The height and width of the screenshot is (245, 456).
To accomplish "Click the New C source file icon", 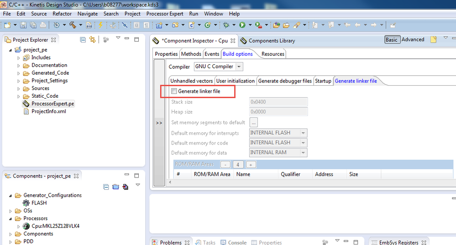I will (x=192, y=25).
